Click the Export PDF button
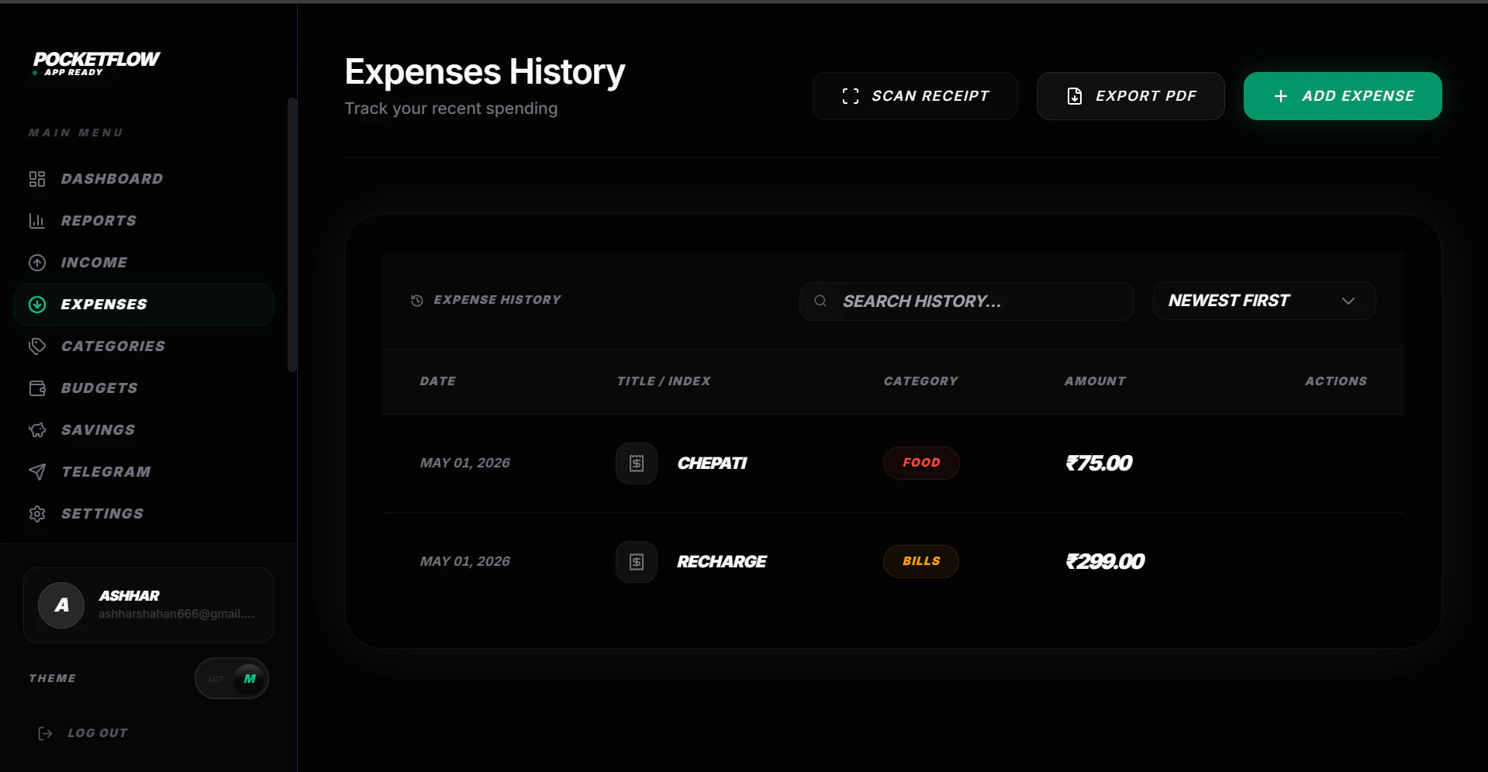The height and width of the screenshot is (772, 1488). pyautogui.click(x=1131, y=96)
